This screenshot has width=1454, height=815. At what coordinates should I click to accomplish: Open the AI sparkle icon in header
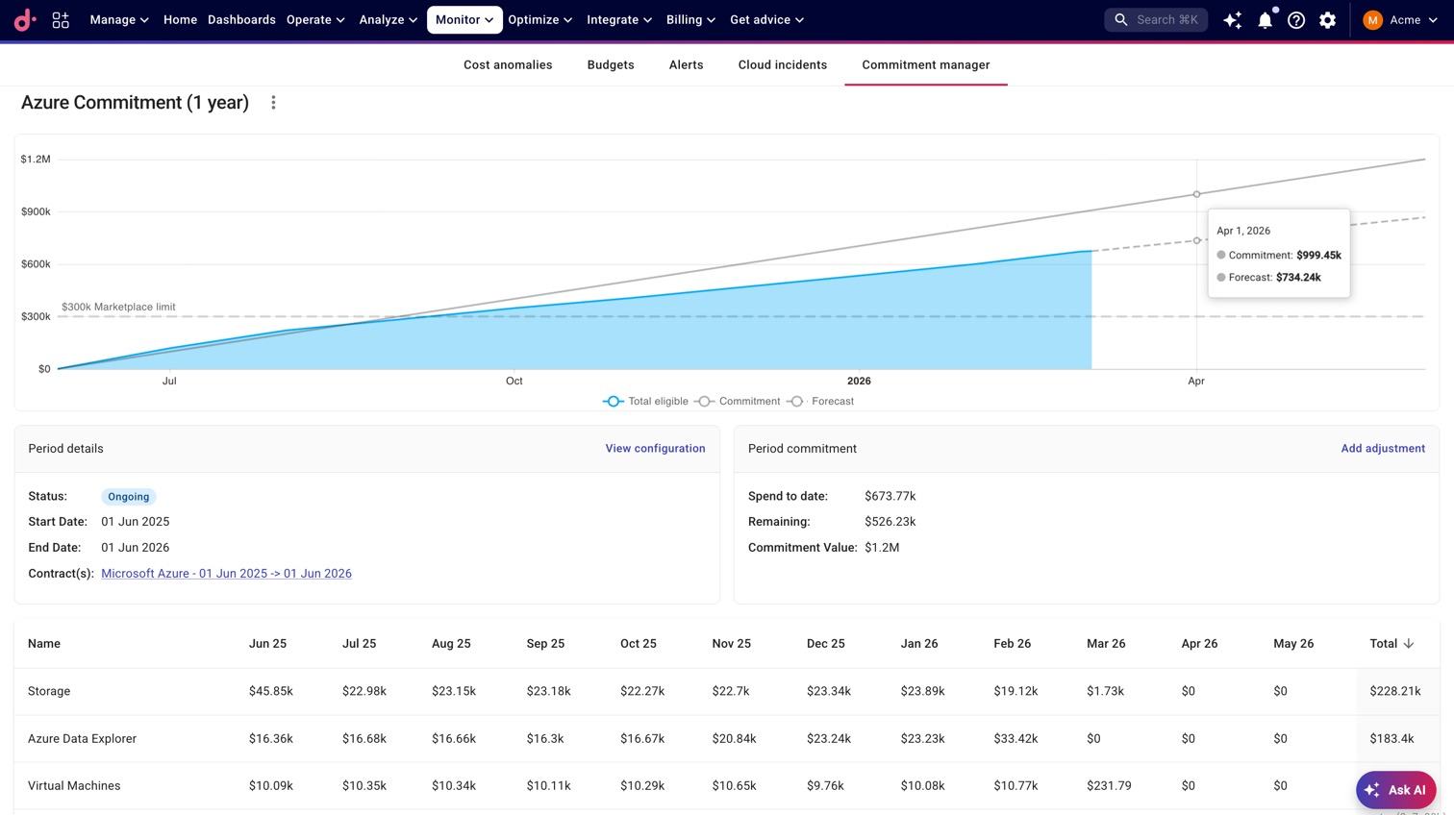1232,19
